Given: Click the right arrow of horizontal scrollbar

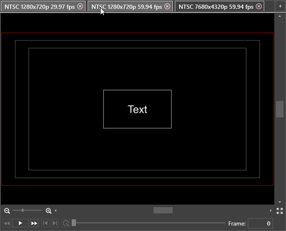Looking at the screenshot, I should pos(270,210).
